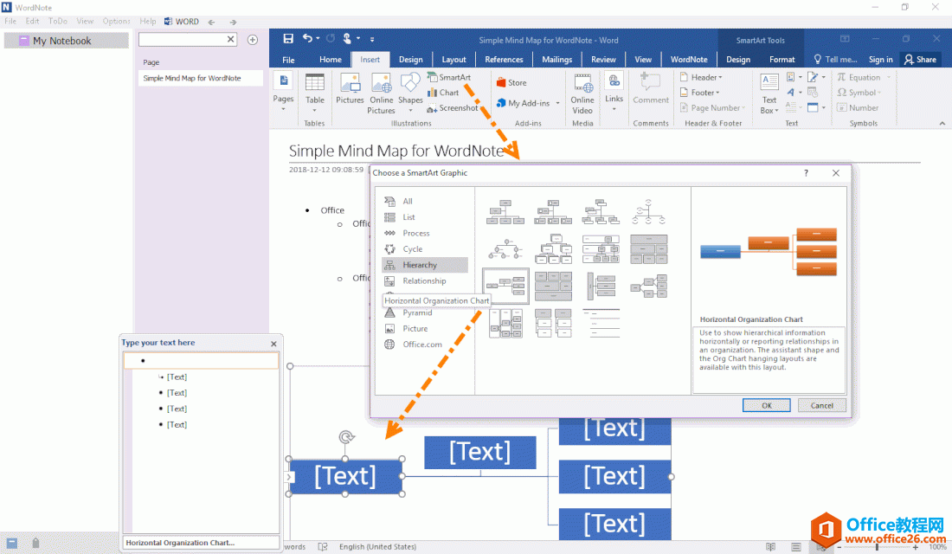Image resolution: width=952 pixels, height=554 pixels.
Task: Cancel the Choose a SmartArt Graphic dialog
Action: [x=821, y=405]
